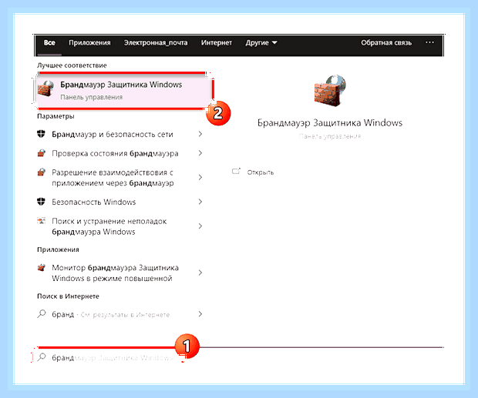The height and width of the screenshot is (398, 478).
Task: Open the three-dots more options menu
Action: tap(429, 42)
